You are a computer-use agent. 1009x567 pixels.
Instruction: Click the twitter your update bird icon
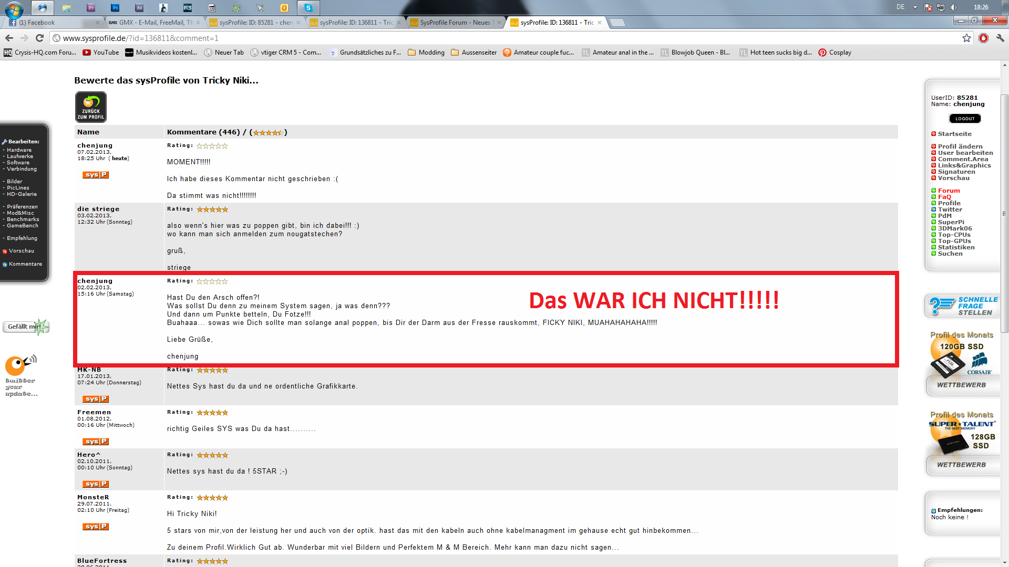[21, 375]
